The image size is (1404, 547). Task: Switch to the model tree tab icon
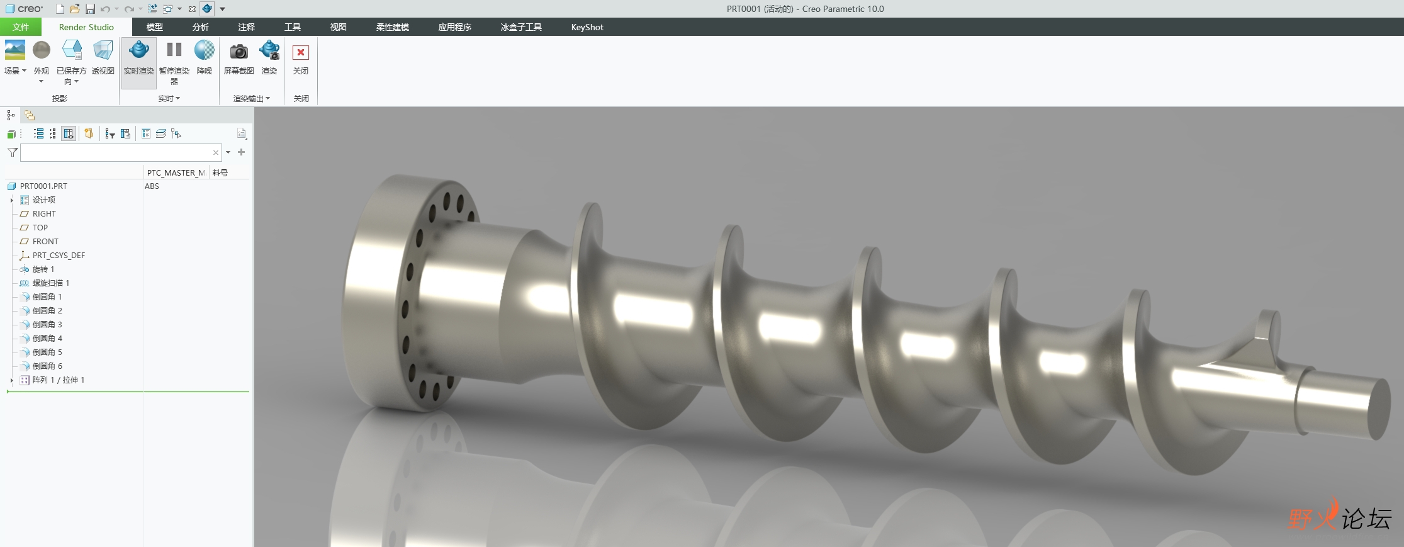tap(11, 115)
